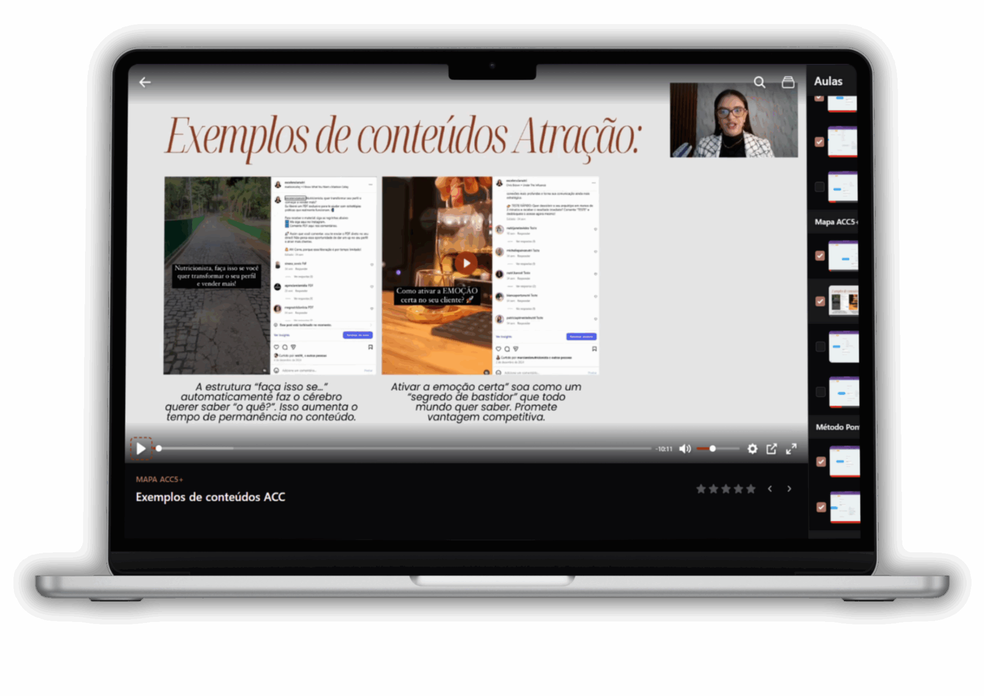Image resolution: width=984 pixels, height=696 pixels.
Task: Check the unchecked lesson above Mapa ACC5+ header
Action: tap(820, 186)
